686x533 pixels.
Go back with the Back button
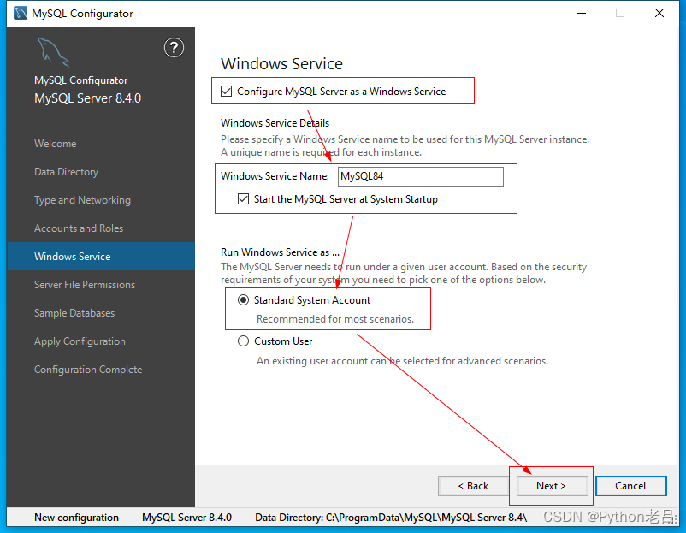pos(473,486)
